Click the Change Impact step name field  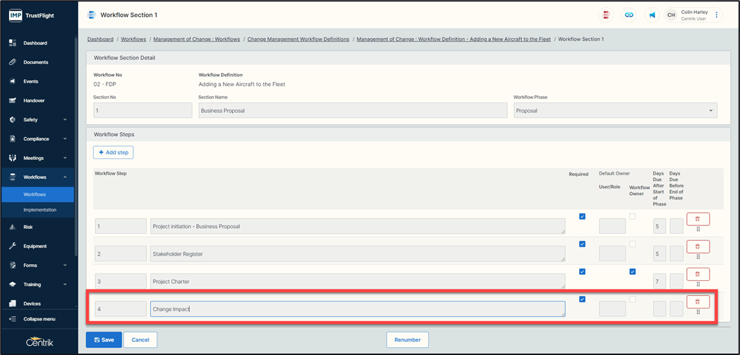[357, 309]
